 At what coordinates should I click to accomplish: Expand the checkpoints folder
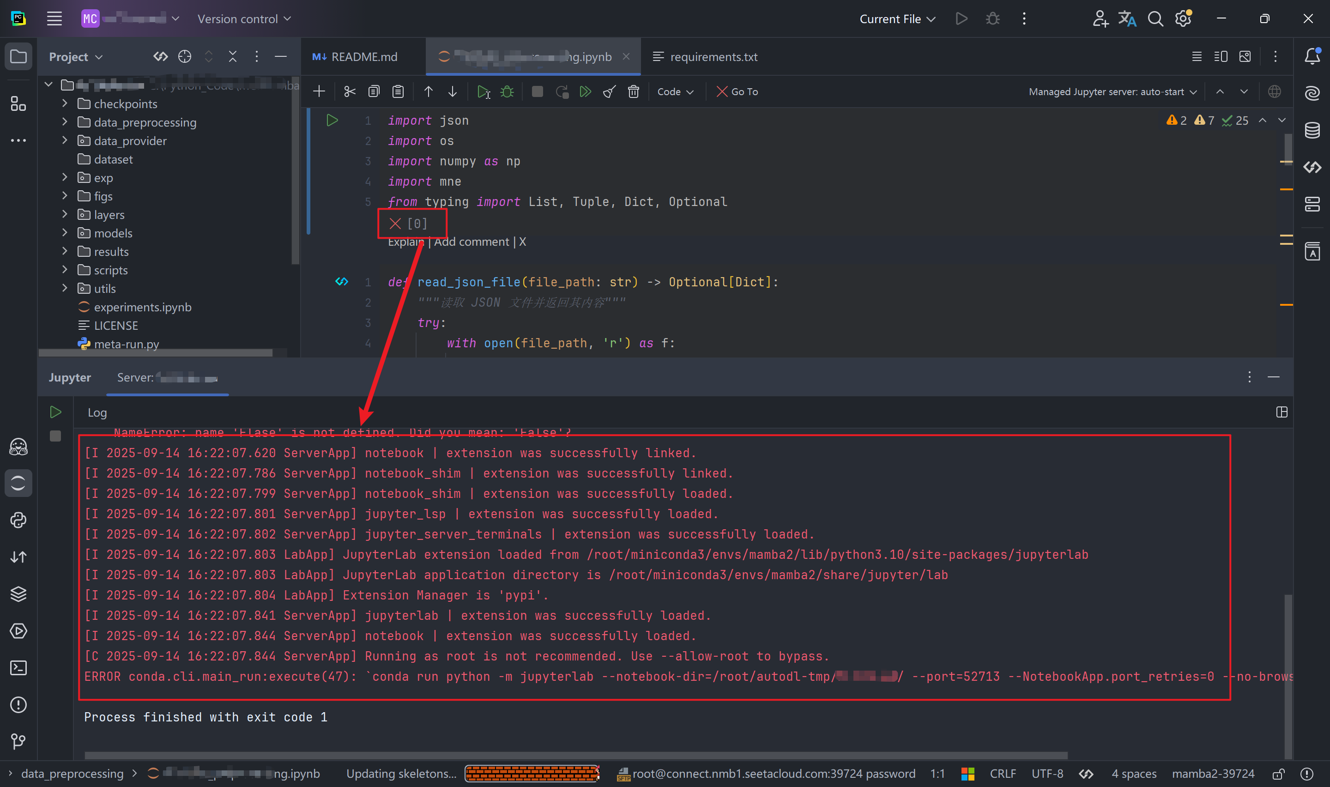65,103
